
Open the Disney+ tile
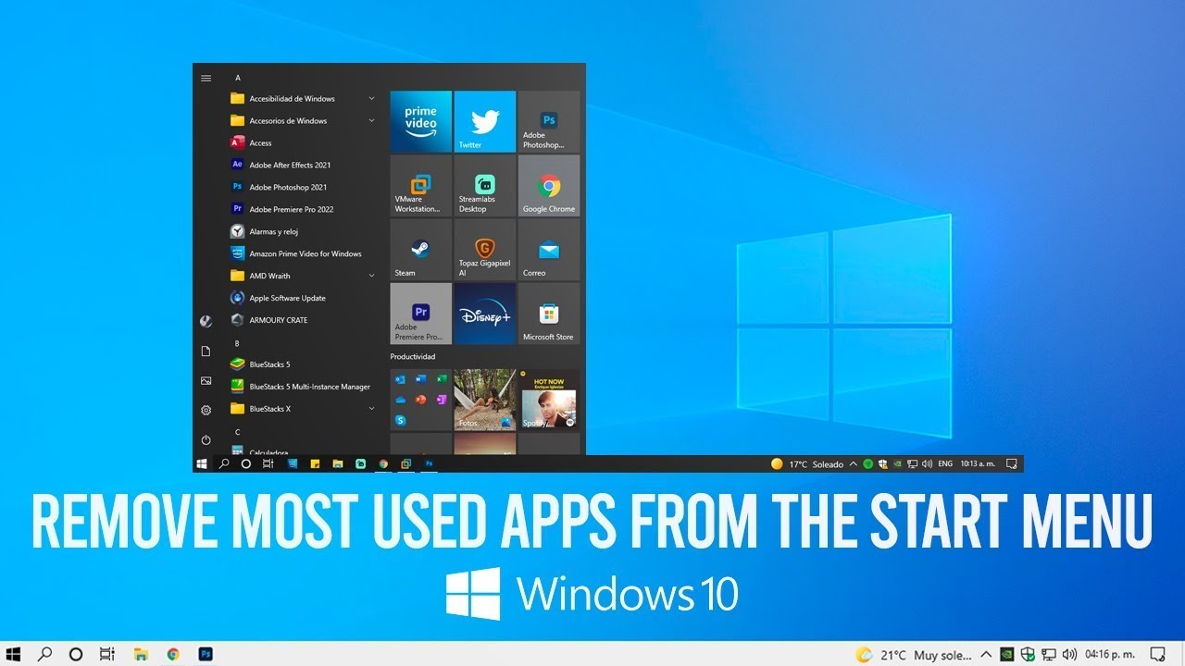(485, 314)
